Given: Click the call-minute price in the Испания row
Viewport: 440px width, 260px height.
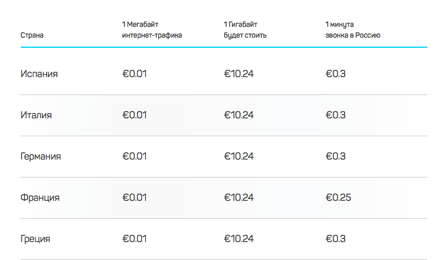Looking at the screenshot, I should pyautogui.click(x=336, y=74).
